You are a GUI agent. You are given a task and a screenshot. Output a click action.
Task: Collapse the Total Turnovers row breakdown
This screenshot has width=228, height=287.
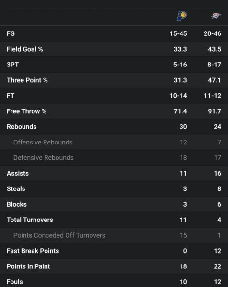[x=114, y=220]
